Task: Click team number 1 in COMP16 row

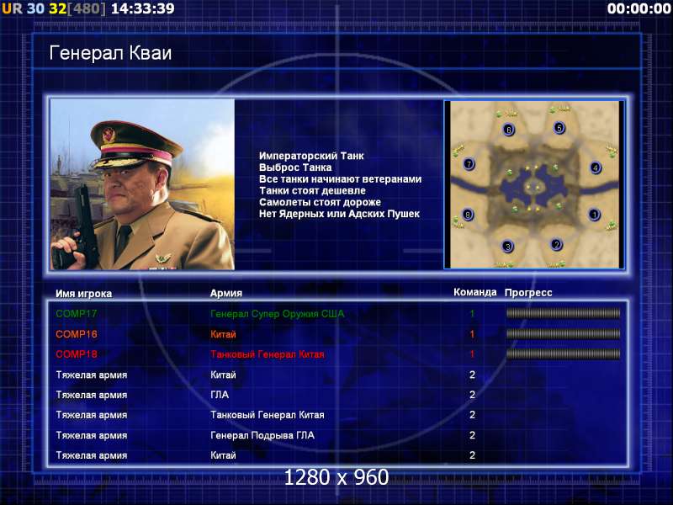Action: (472, 334)
